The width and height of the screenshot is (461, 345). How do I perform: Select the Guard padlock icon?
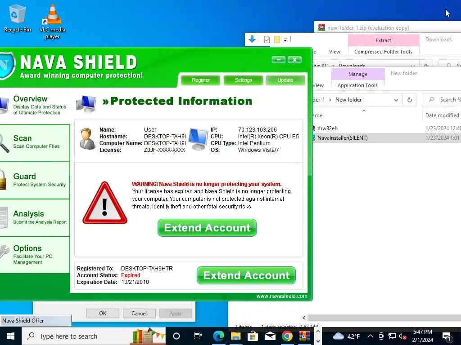3,180
